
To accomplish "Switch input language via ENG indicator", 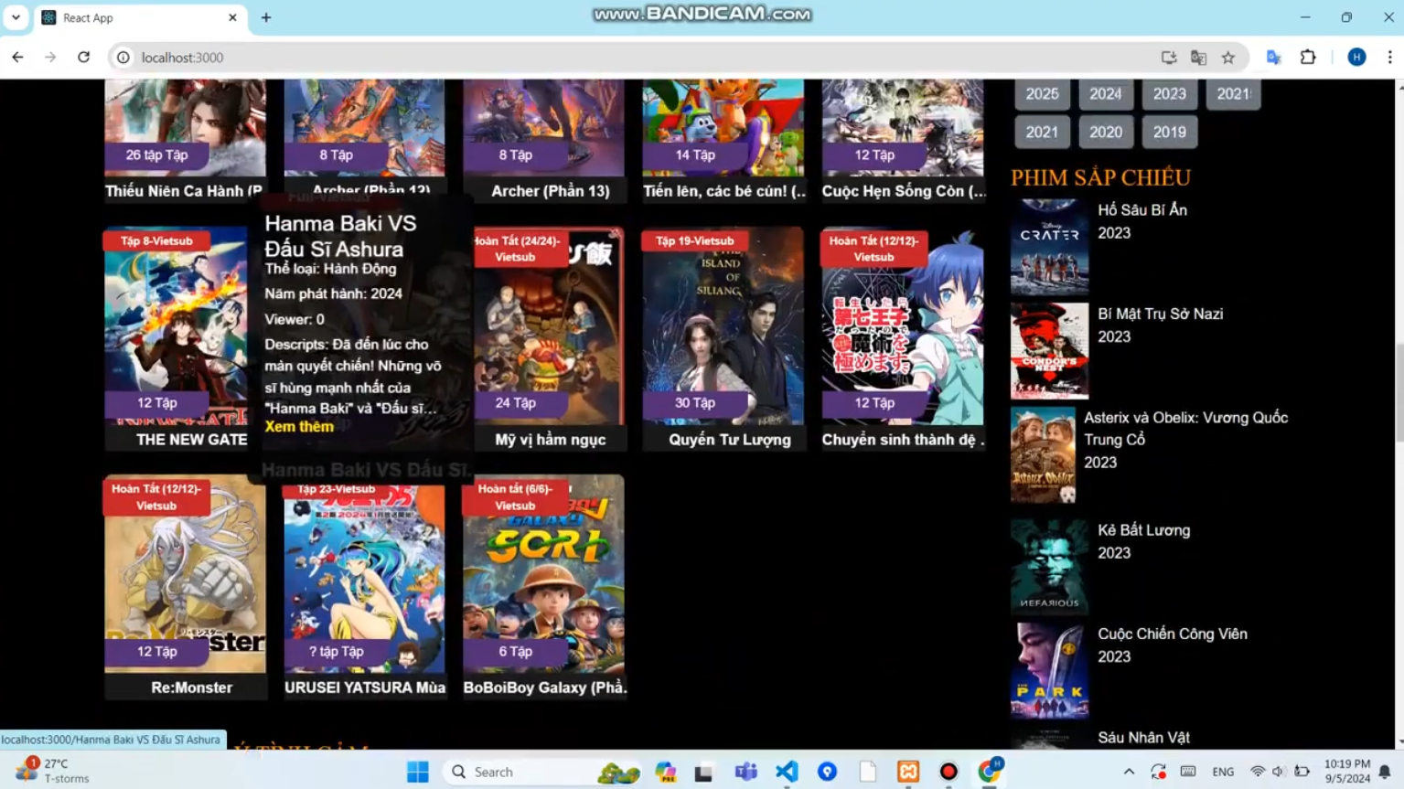I will pyautogui.click(x=1223, y=772).
